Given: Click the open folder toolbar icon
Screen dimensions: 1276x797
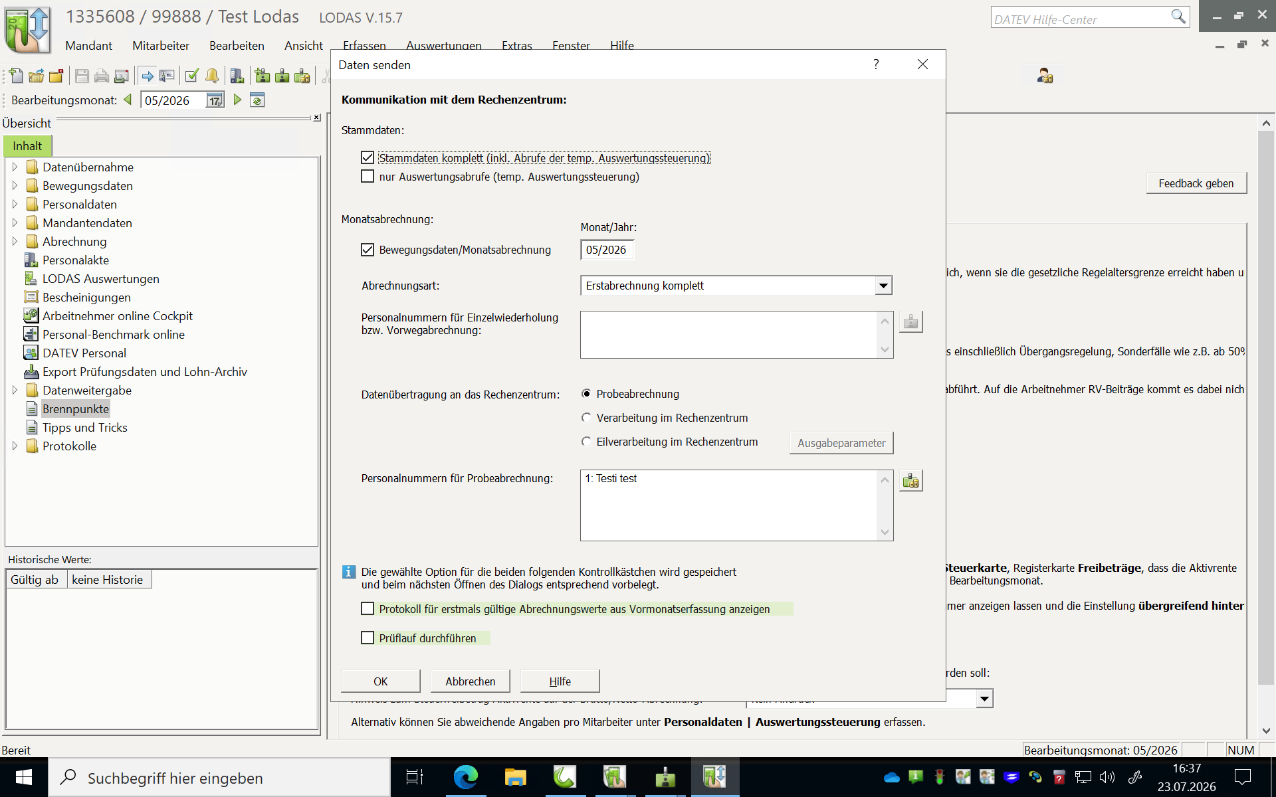Looking at the screenshot, I should (36, 76).
